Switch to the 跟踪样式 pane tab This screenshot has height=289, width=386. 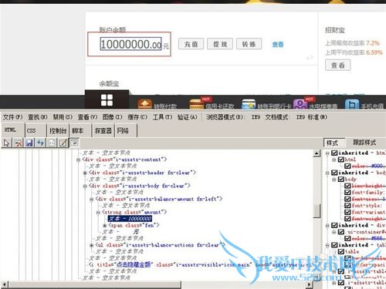[364, 143]
